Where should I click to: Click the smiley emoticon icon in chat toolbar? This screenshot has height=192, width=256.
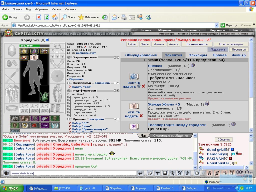[x=197, y=173]
